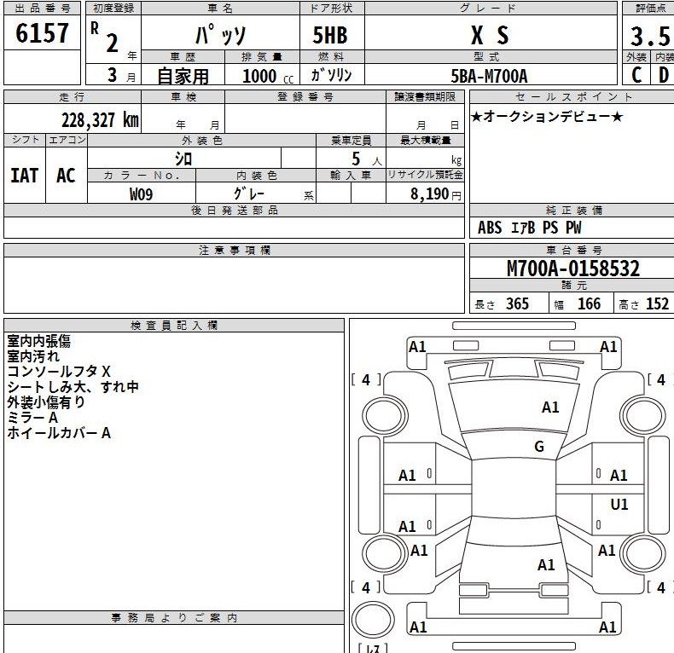Click the 検査員記入欄 header
Screen dimensions: 674x653
click(174, 326)
